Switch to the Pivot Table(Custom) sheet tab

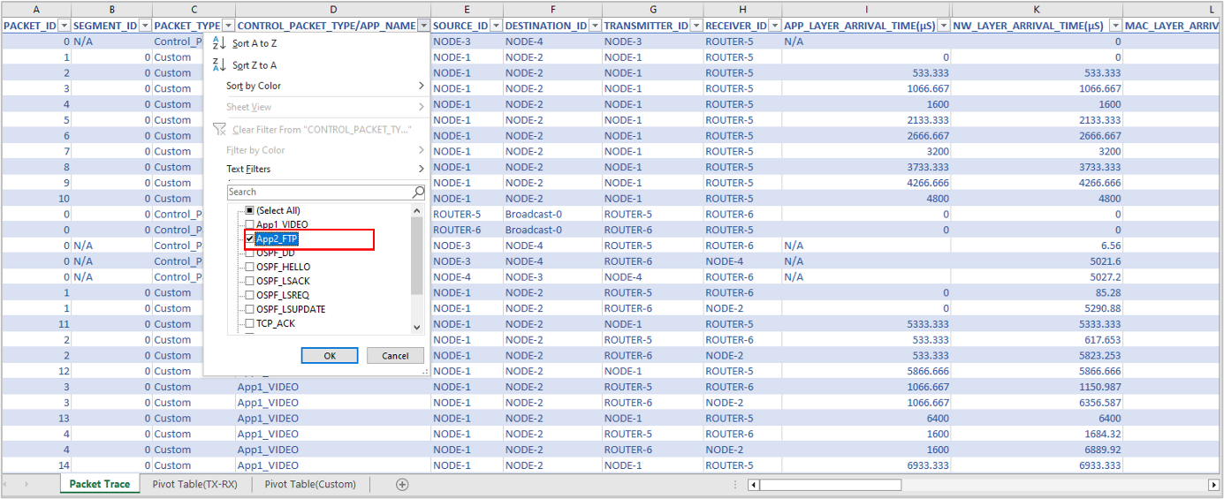coord(310,484)
